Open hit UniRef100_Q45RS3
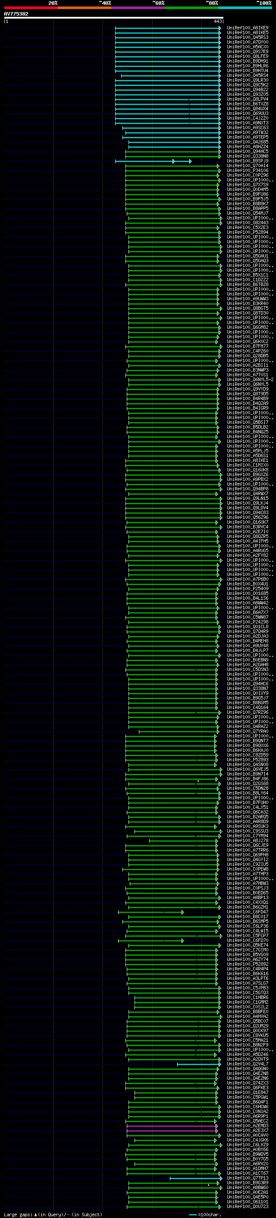The width and height of the screenshot is (276, 1218). 247,37
